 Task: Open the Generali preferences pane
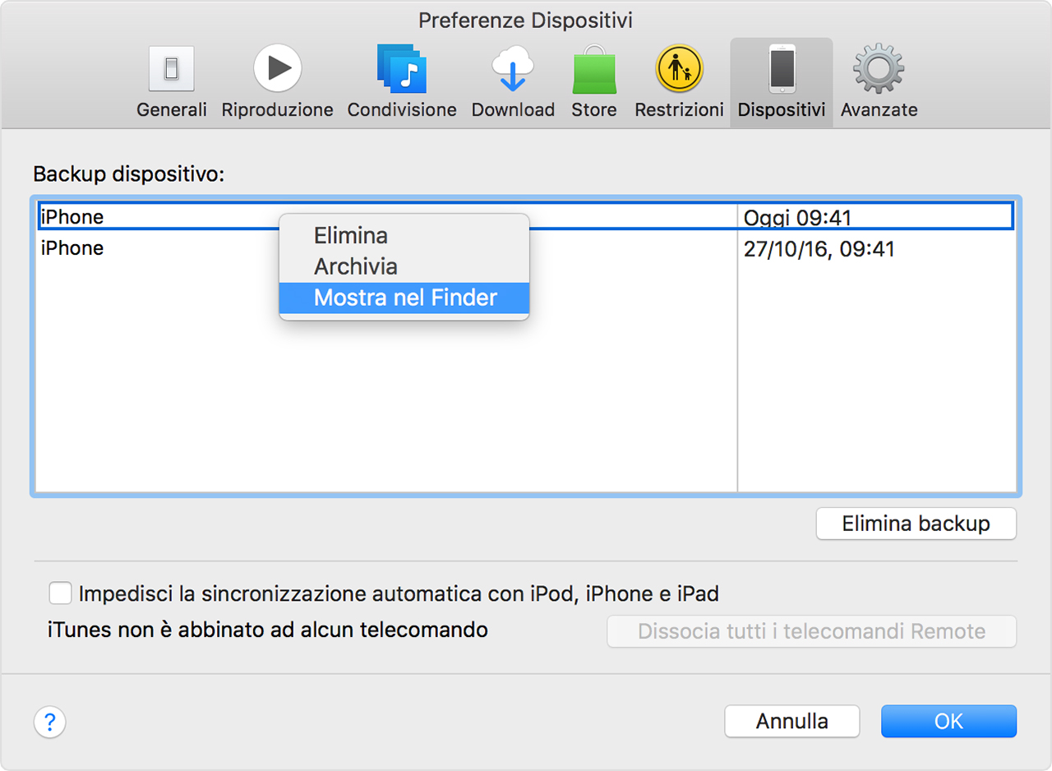[171, 82]
